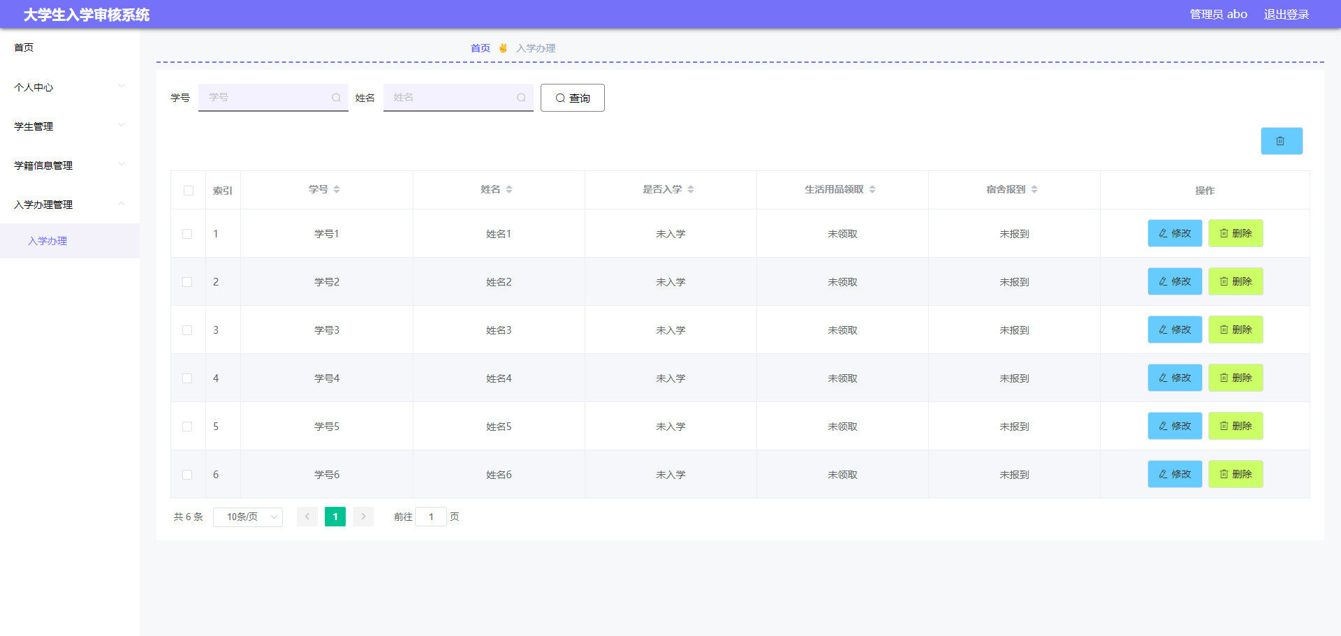
Task: Click 删除 button for 学号5 row
Action: [1236, 426]
